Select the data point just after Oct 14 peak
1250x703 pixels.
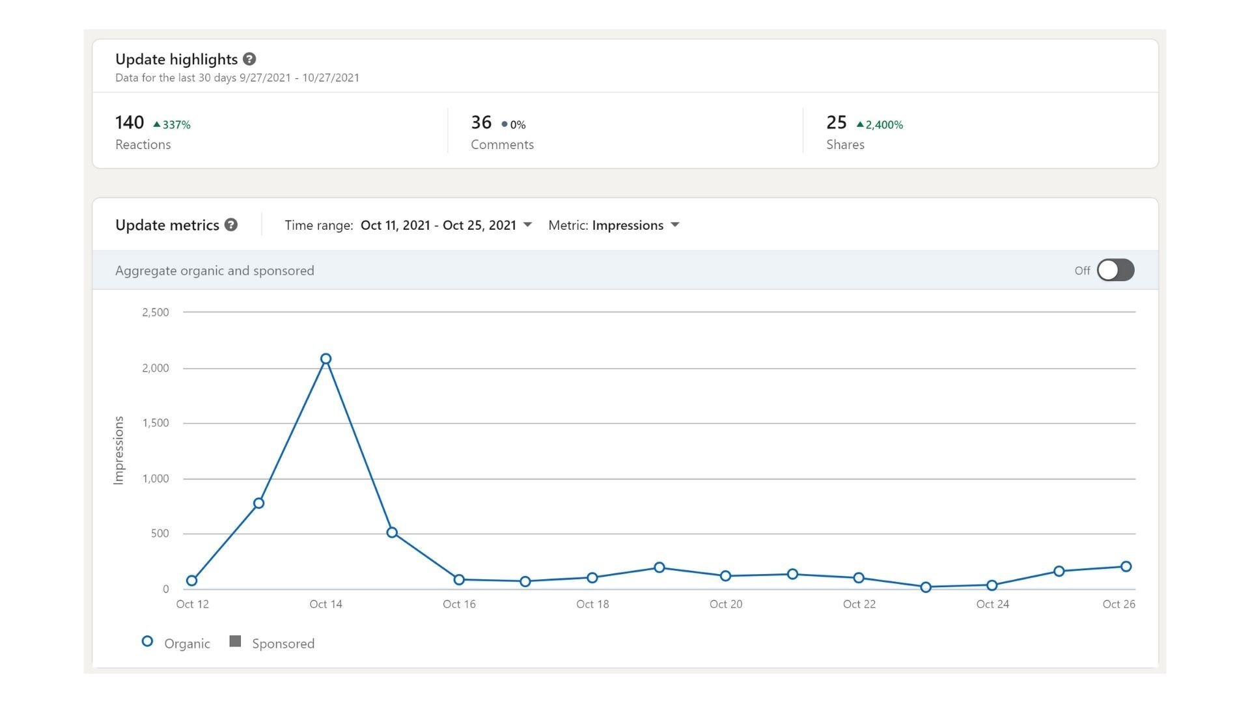tap(392, 532)
